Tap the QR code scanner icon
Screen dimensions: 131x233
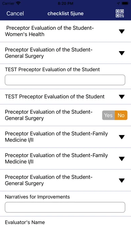120,13
